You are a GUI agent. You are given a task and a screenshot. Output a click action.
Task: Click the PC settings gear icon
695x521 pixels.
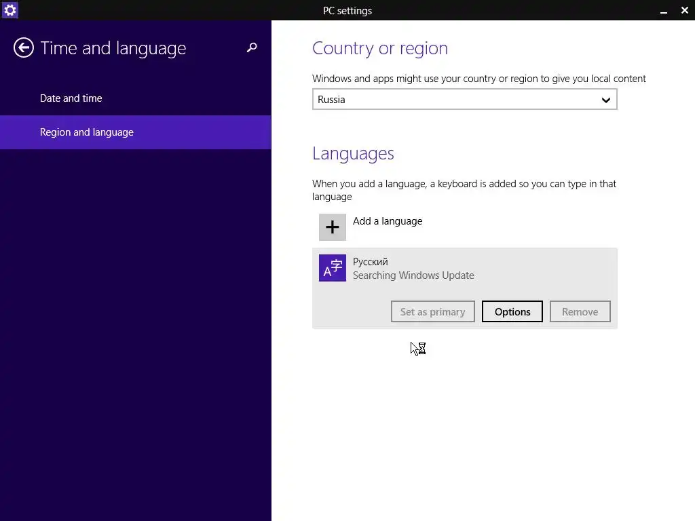pyautogui.click(x=10, y=9)
